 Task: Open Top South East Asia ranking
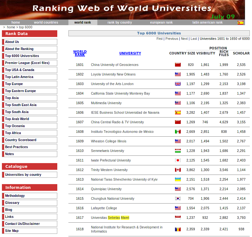[30, 105]
